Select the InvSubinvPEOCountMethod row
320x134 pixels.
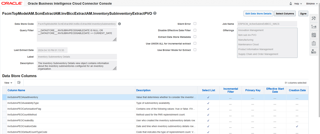[x=155, y=114]
